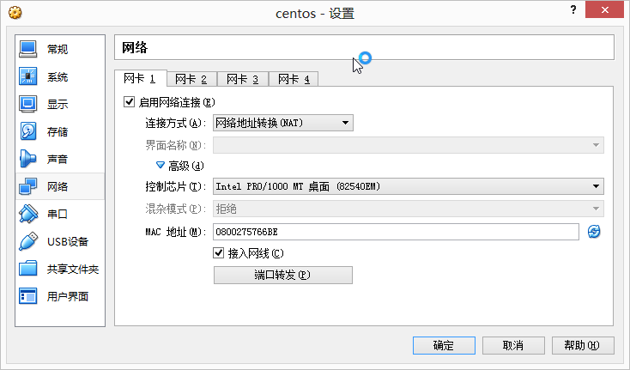Image resolution: width=630 pixels, height=370 pixels.
Task: Open the 控制芯片 Intel PRO/1000 dropdown
Action: click(409, 186)
